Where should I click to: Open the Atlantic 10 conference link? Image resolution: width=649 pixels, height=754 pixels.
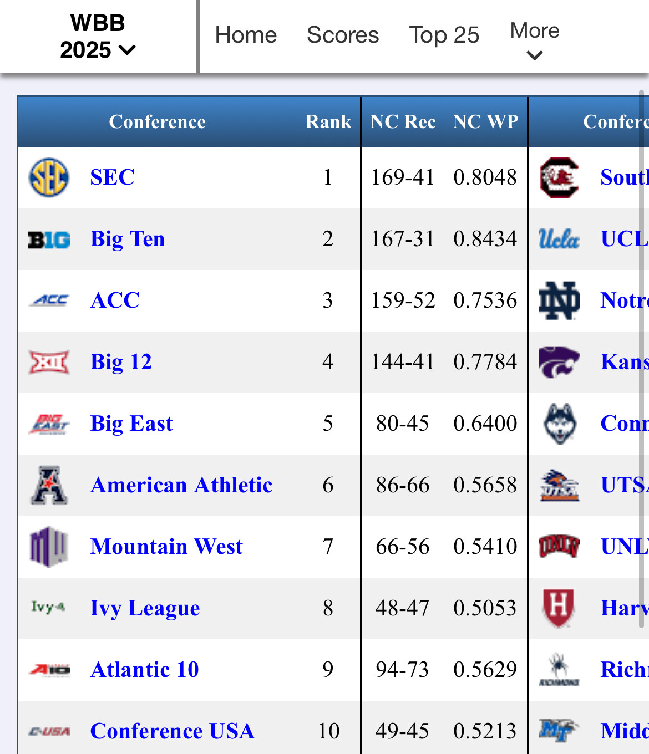[144, 670]
